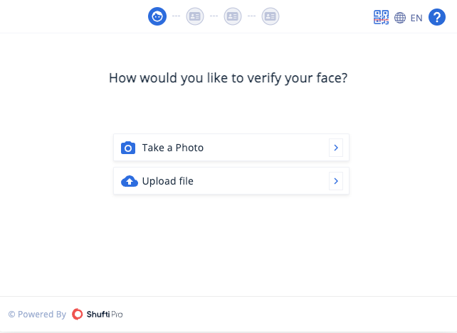
Task: Click the Upload file label text
Action: 167,181
